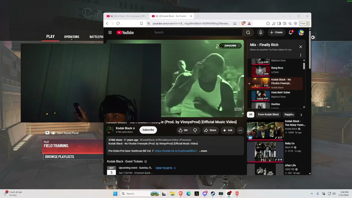Viewport: 352px width, 198px height.
Task: Open a new browser tab
Action: (x=197, y=16)
